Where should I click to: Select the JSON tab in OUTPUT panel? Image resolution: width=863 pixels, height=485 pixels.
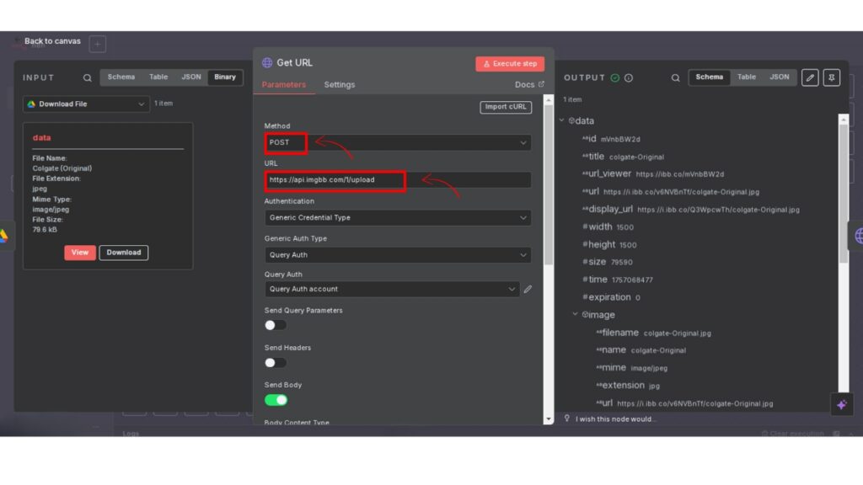coord(780,77)
